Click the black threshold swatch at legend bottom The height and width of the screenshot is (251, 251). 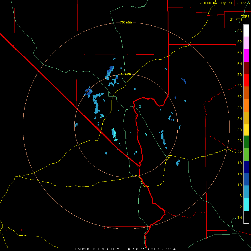[x=246, y=217]
